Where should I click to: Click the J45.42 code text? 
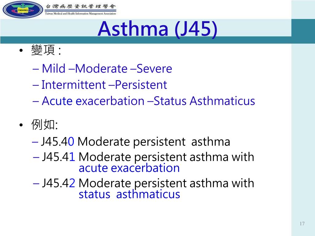click(x=59, y=183)
